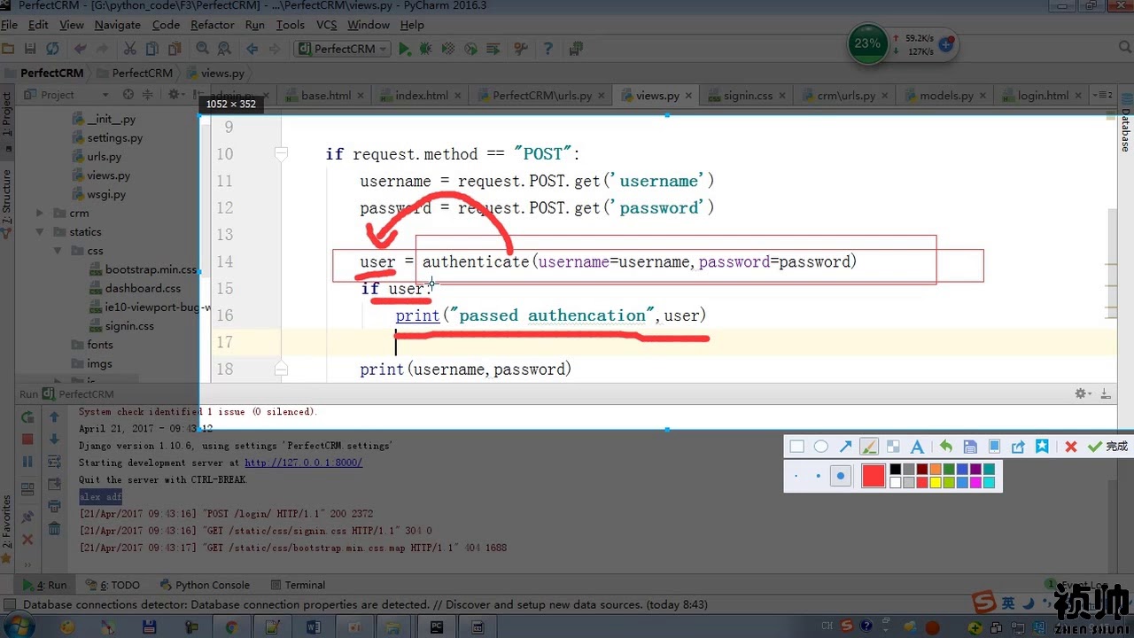This screenshot has width=1134, height=638.
Task: Click the Windows Start button
Action: tap(19, 626)
